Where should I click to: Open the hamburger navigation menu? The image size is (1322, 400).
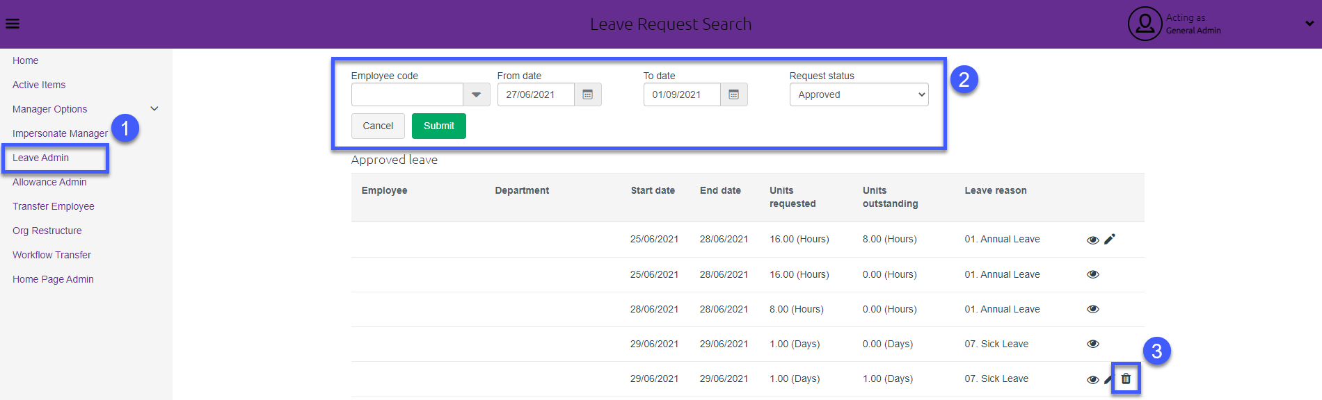click(x=13, y=24)
